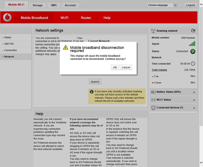Click the globe icon beside Roaming network
This screenshot has height=167, width=203.
193,31
